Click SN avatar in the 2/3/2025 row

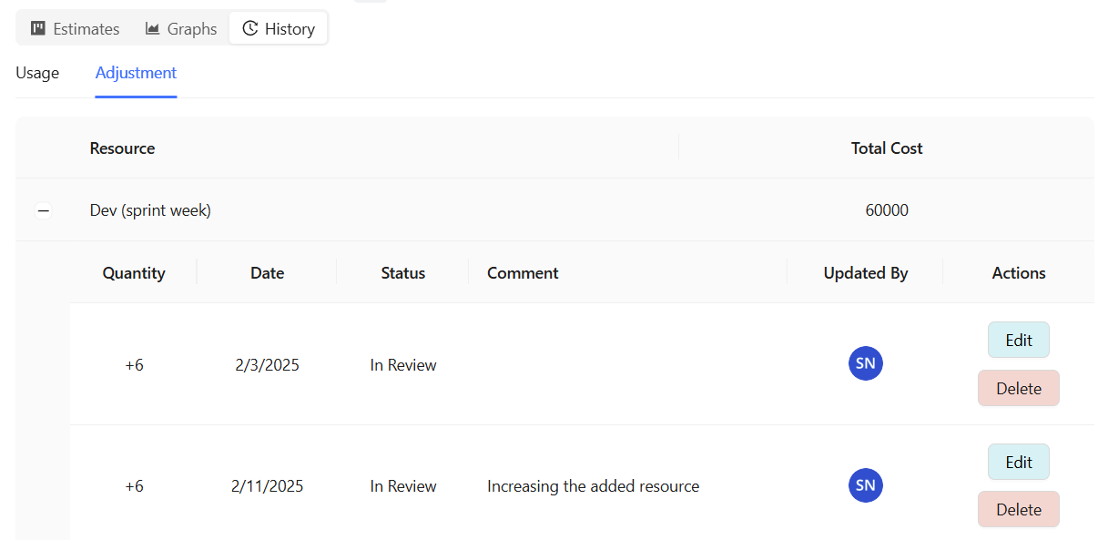click(865, 364)
